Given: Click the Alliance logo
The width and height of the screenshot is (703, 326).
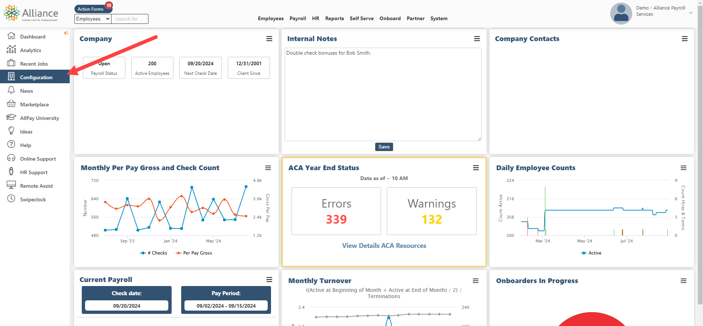Looking at the screenshot, I should point(30,13).
